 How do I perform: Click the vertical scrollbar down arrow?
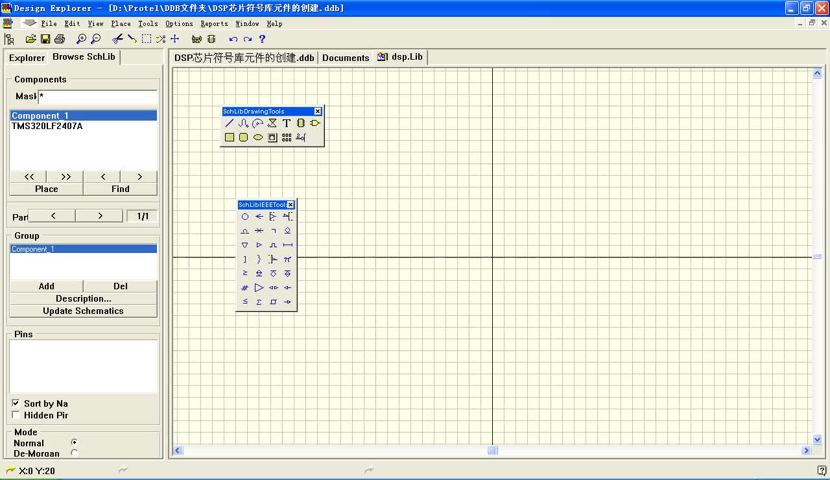(x=817, y=439)
